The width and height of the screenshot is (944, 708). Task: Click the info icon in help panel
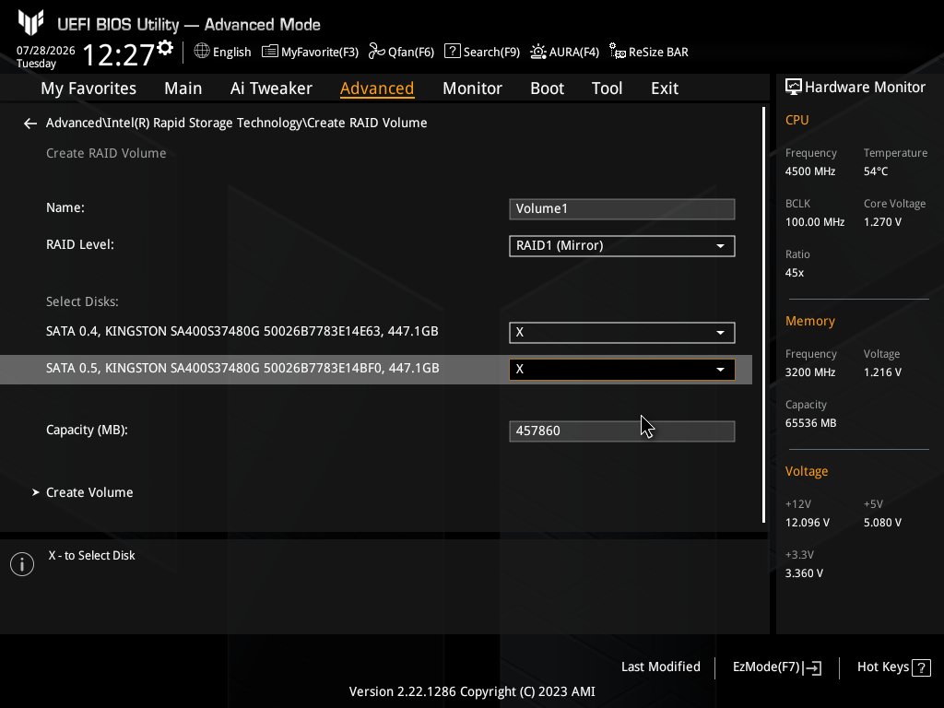click(x=22, y=564)
